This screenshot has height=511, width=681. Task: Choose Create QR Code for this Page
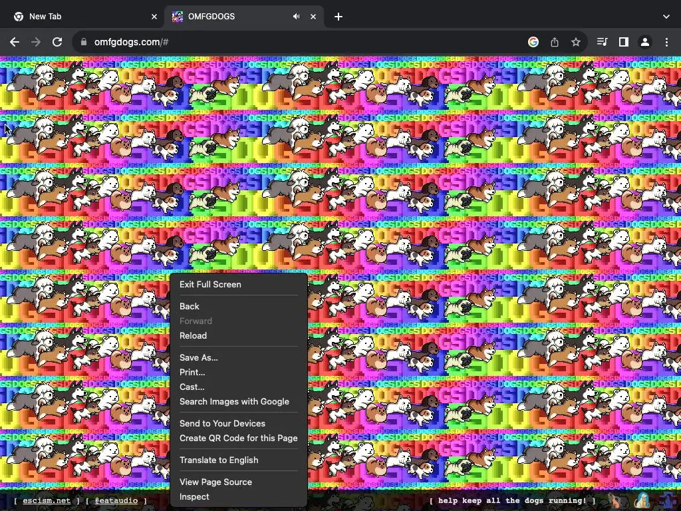click(239, 438)
